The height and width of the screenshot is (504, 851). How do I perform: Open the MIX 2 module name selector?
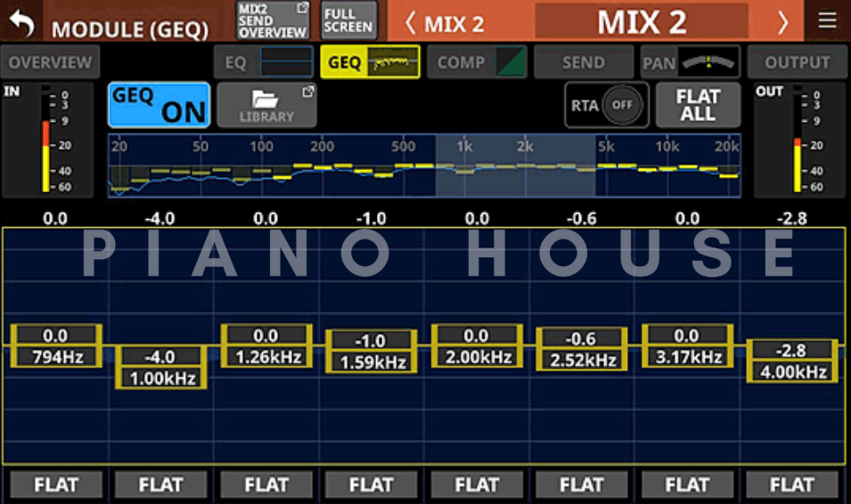[641, 21]
